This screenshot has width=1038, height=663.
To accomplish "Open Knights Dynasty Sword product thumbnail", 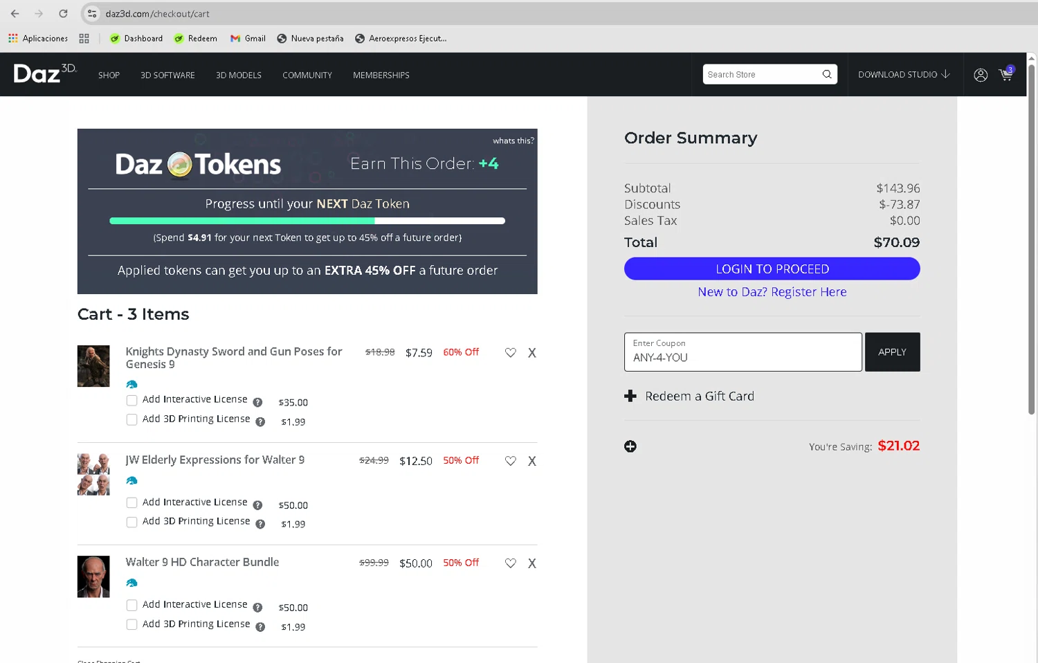I will pyautogui.click(x=93, y=366).
